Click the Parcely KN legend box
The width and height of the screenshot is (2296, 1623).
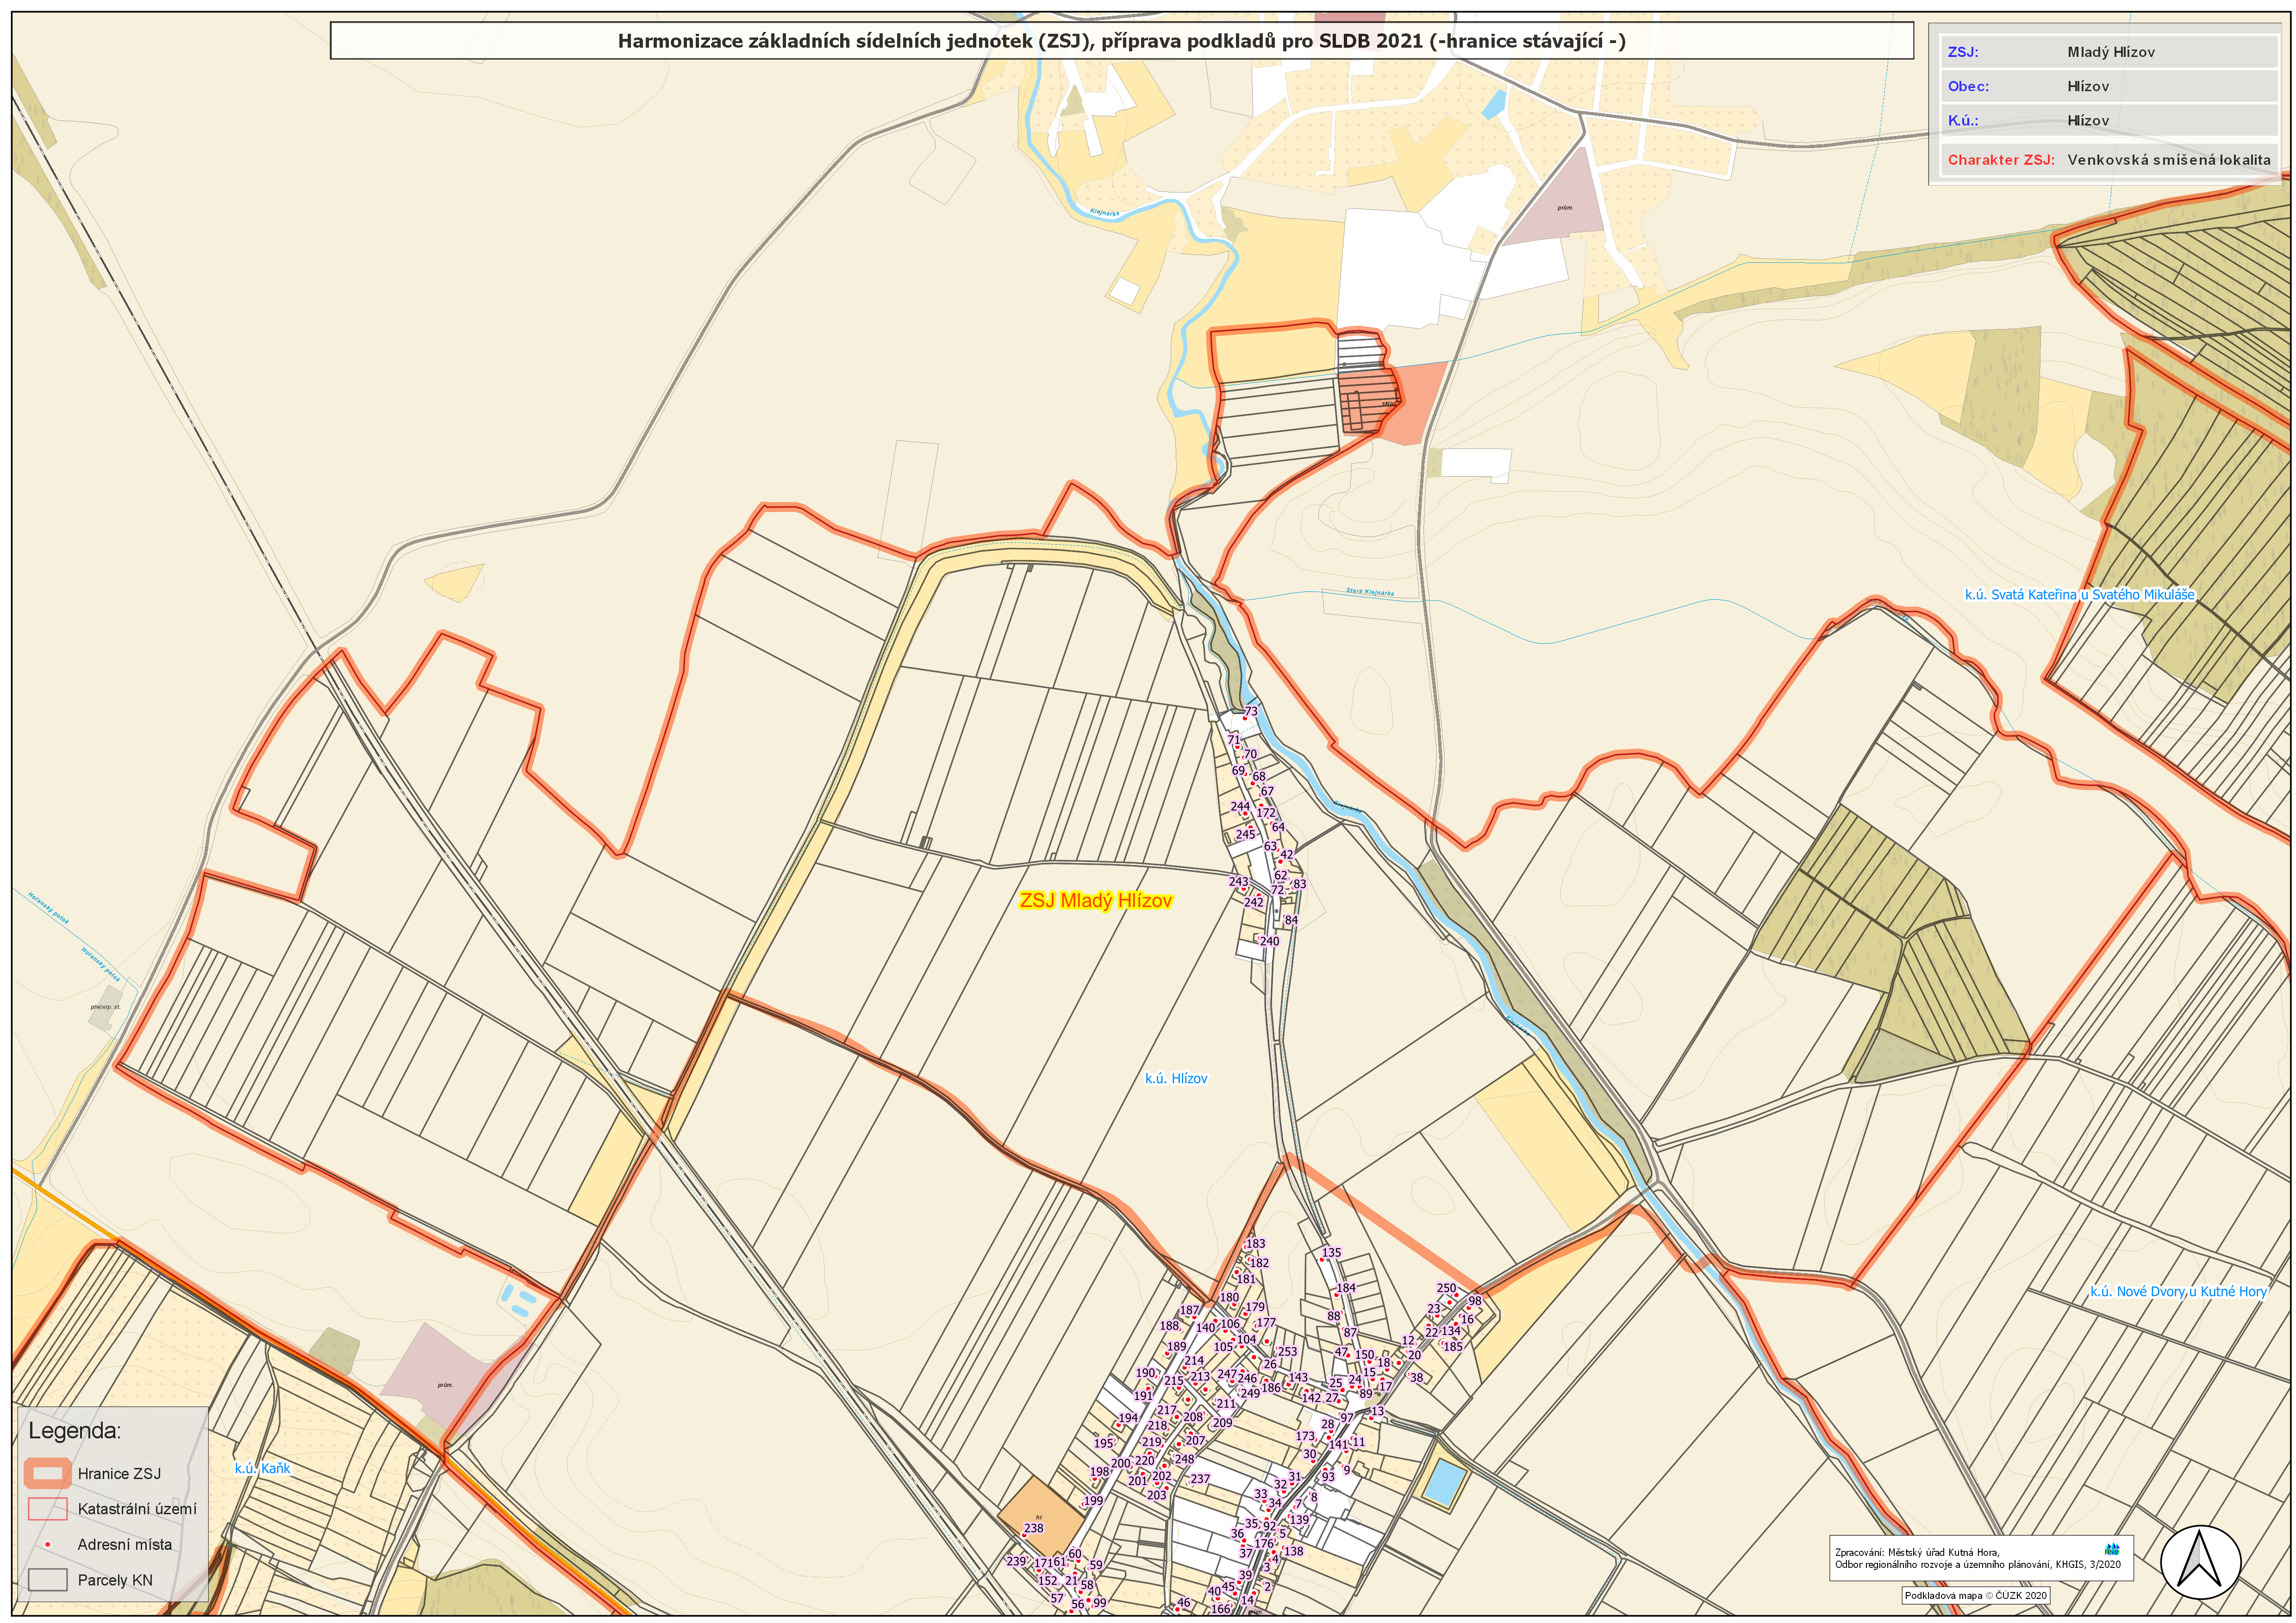(x=47, y=1580)
